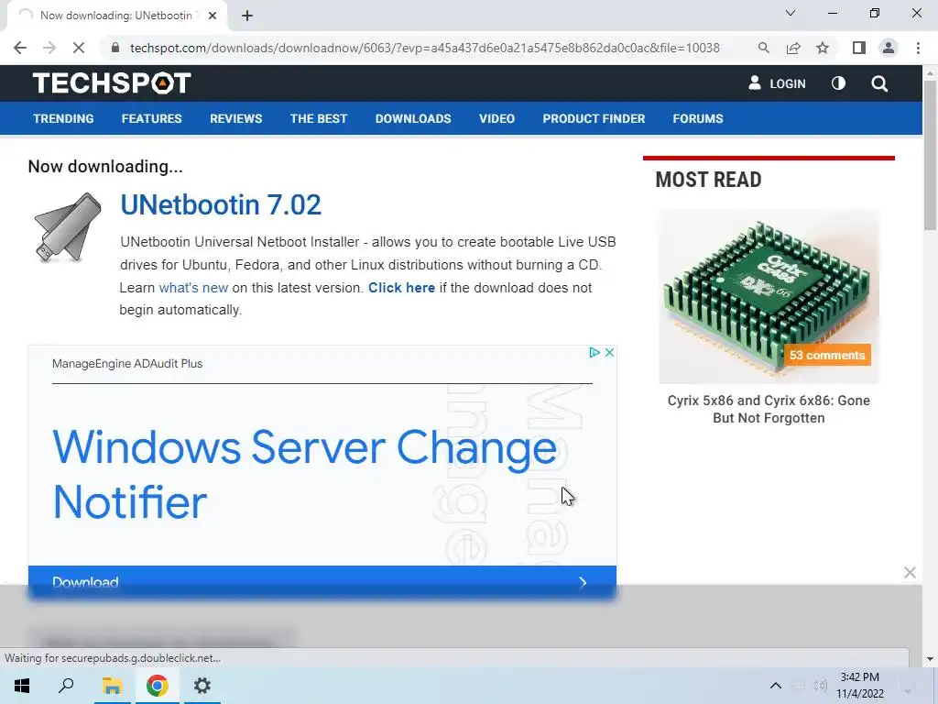Bookmark this page with the star icon
Image resolution: width=938 pixels, height=704 pixels.
[823, 48]
